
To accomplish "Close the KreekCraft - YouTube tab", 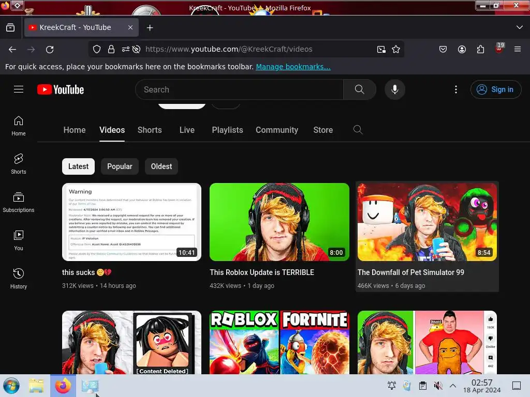I will coord(130,27).
